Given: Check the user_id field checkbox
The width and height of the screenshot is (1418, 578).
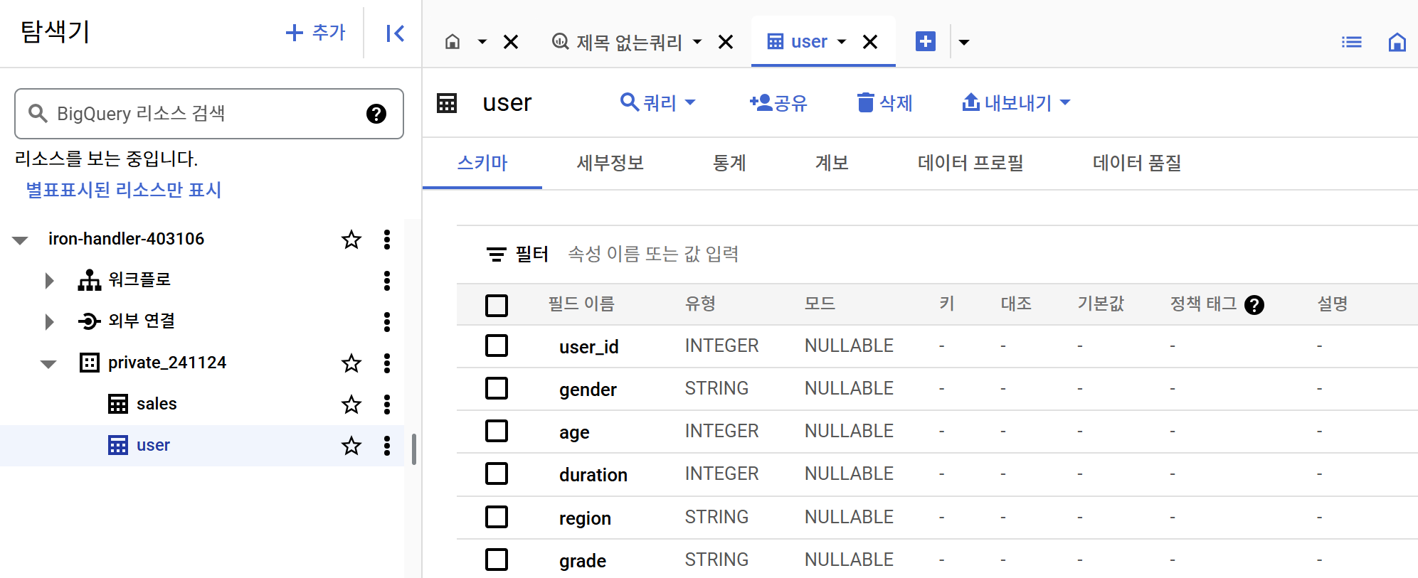Looking at the screenshot, I should click(x=497, y=346).
